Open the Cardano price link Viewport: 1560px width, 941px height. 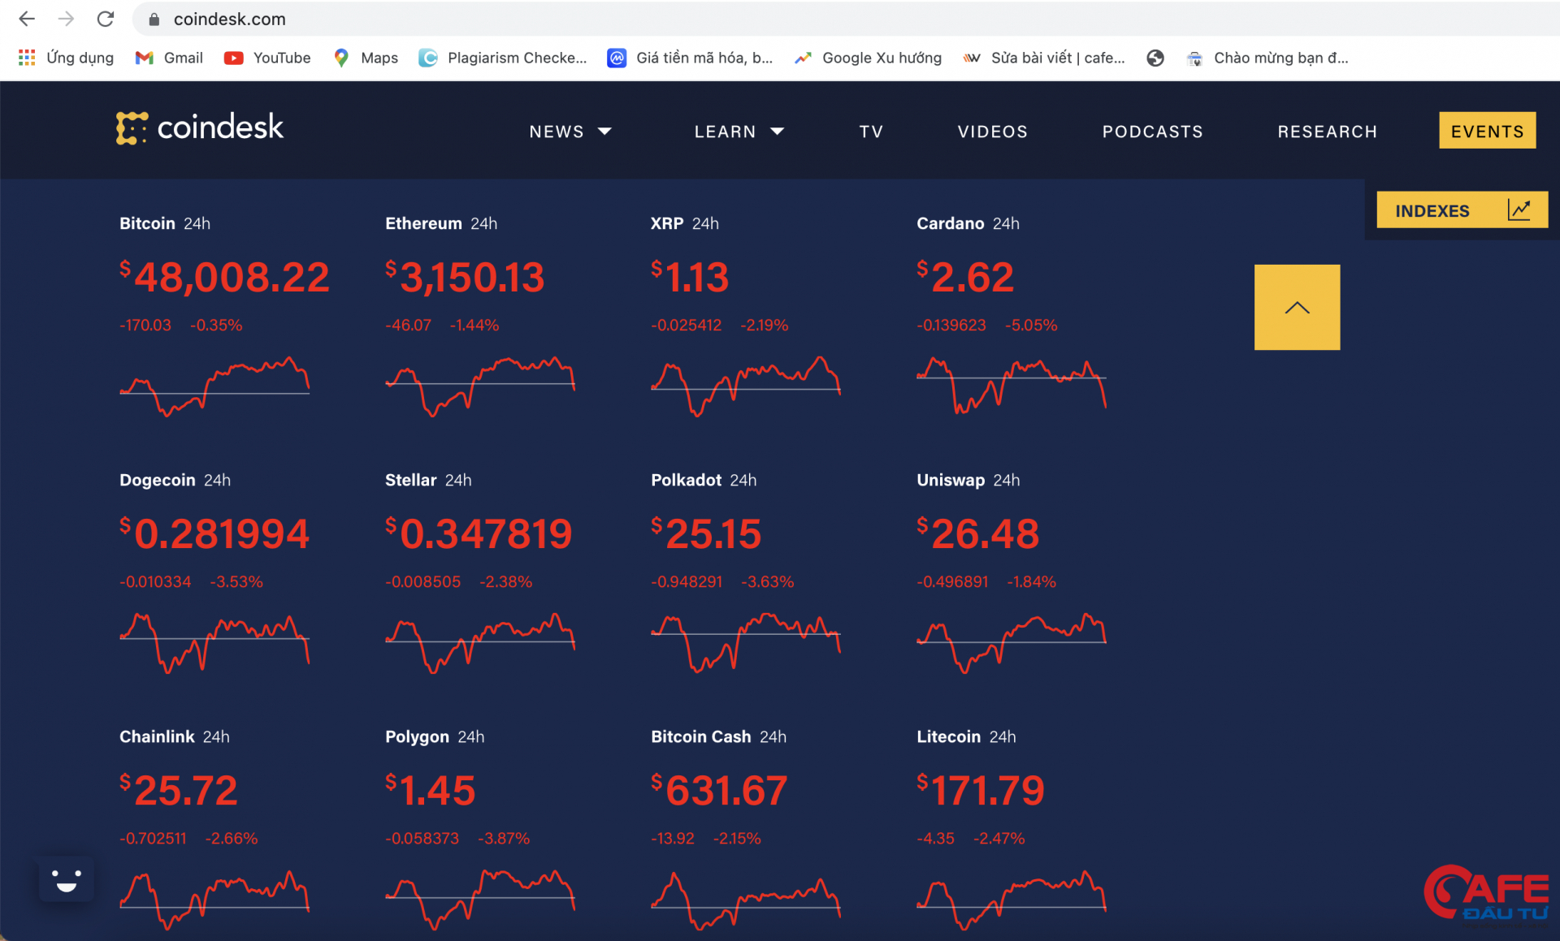point(950,223)
